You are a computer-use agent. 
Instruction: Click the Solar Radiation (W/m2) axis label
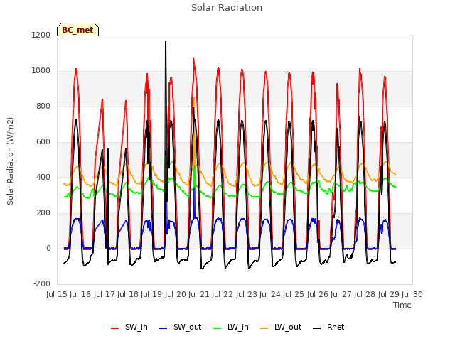pyautogui.click(x=10, y=161)
